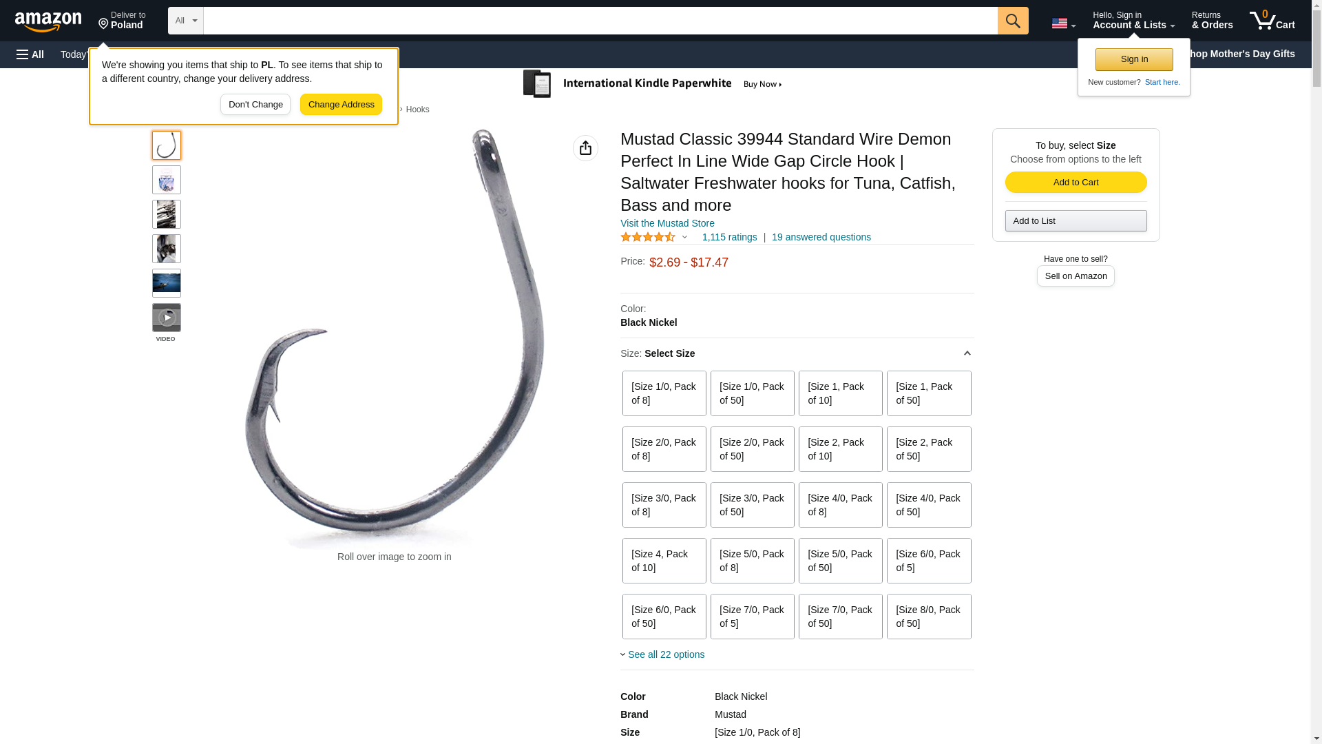
Task: Click the Amazon logo
Action: [x=48, y=21]
